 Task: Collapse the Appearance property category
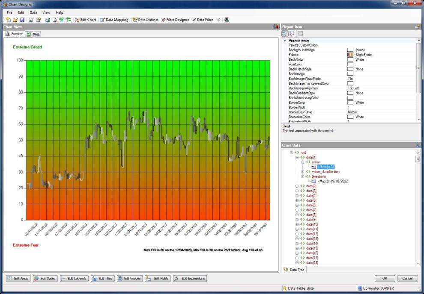tap(284, 41)
